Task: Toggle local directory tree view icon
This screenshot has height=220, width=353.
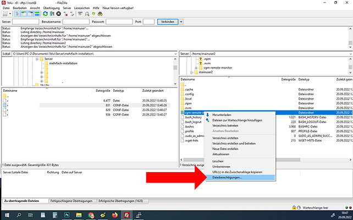Action: coord(24,14)
